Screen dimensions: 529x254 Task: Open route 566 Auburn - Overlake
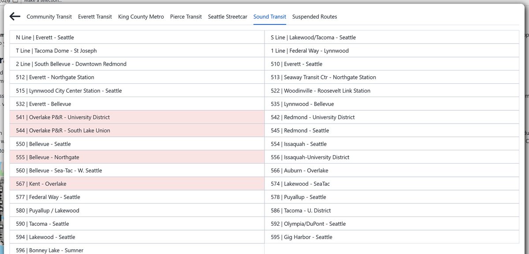pyautogui.click(x=391, y=170)
